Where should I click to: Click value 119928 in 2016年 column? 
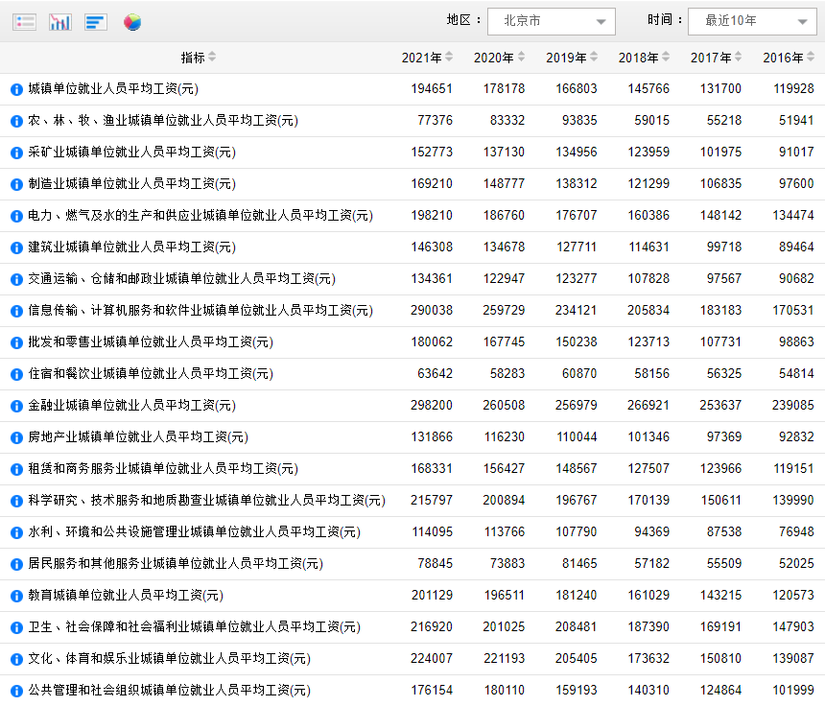click(793, 89)
